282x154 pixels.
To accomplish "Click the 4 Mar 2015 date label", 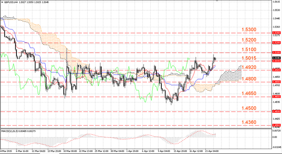I will click(6, 151).
